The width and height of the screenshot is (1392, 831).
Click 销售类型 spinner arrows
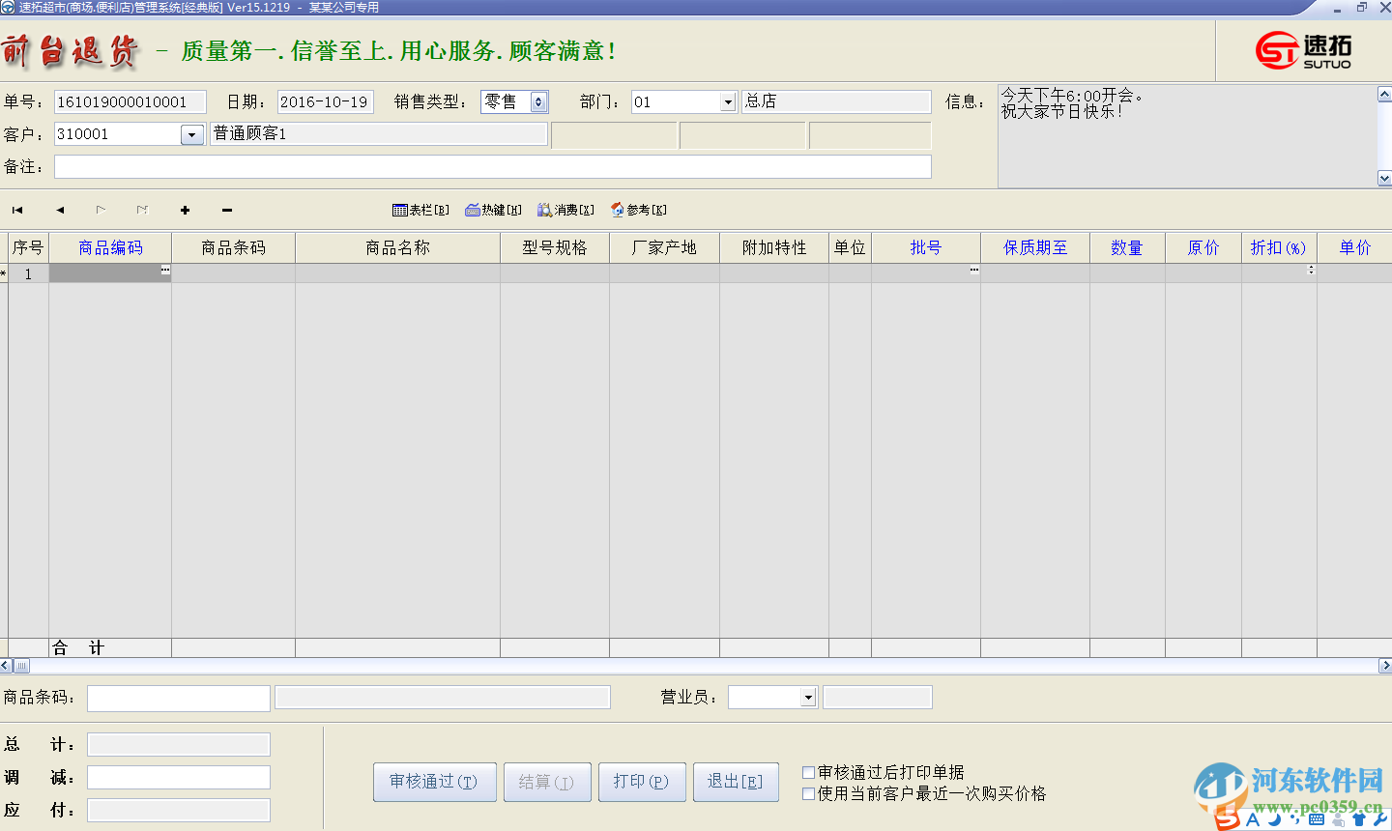539,101
